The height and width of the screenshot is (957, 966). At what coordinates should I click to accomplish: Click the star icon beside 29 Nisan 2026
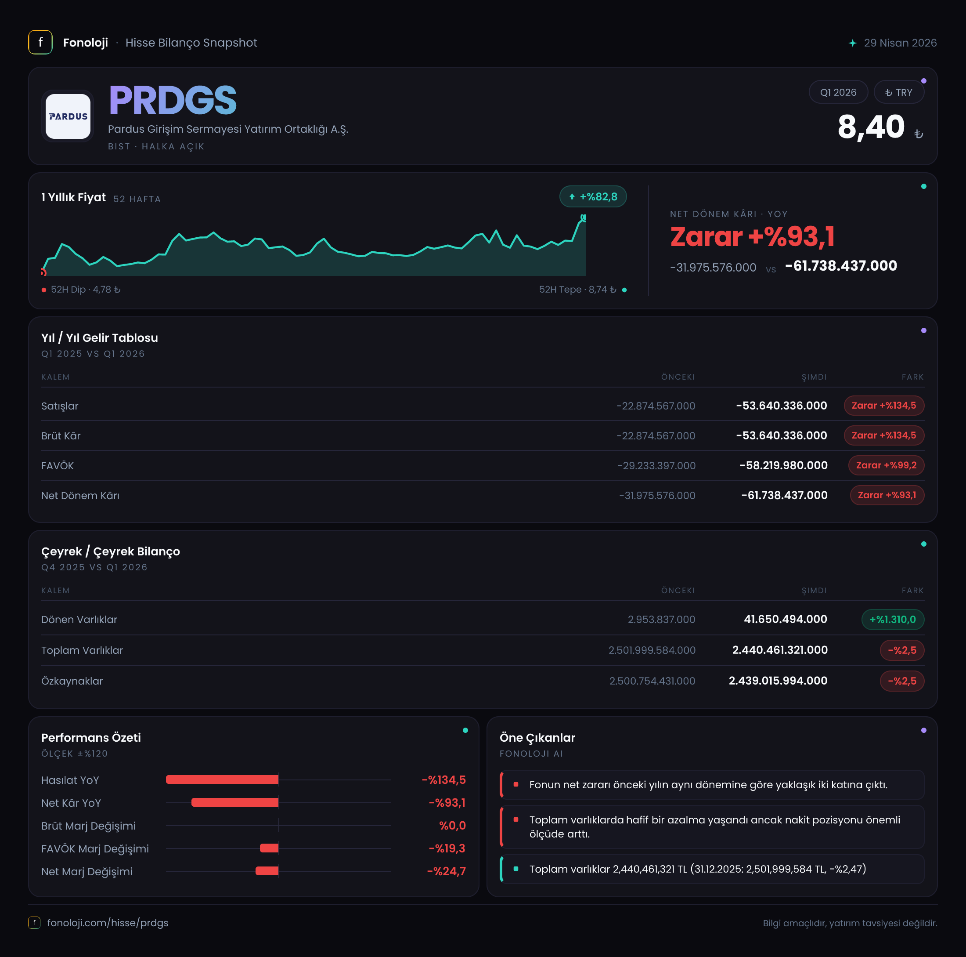click(x=853, y=43)
